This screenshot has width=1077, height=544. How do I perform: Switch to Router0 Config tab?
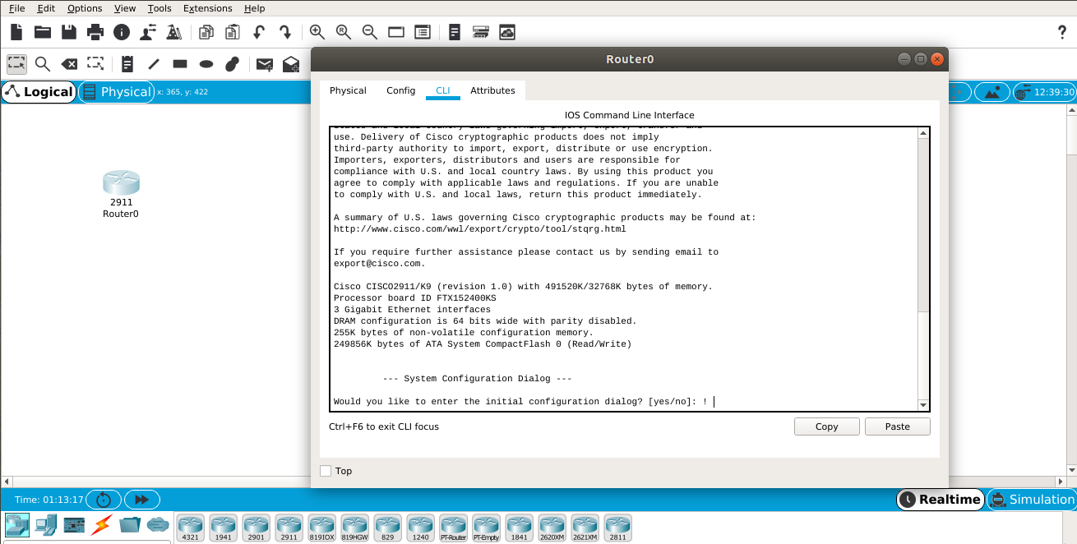point(401,90)
